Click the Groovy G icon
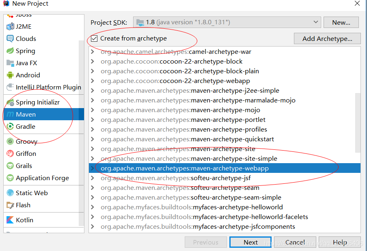This screenshot has width=367, height=251. [x=10, y=142]
